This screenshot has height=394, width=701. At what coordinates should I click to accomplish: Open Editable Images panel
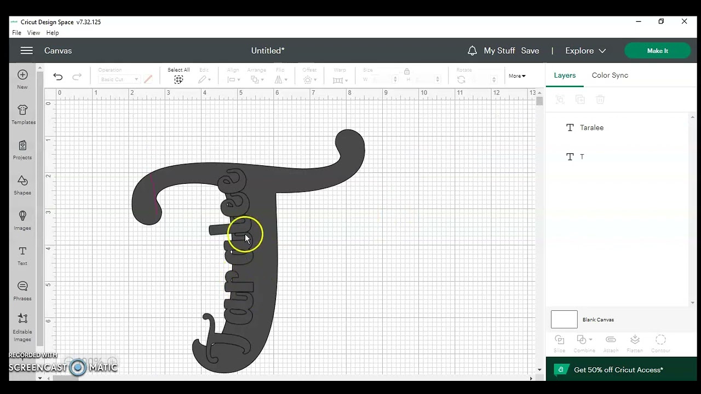[x=22, y=327]
